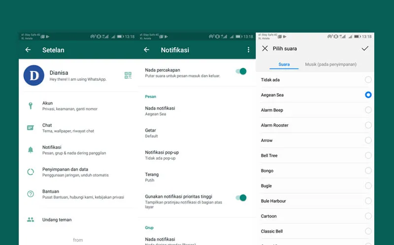This screenshot has width=394, height=245.
Task: Confirm sound selection with the checkmark
Action: point(365,48)
